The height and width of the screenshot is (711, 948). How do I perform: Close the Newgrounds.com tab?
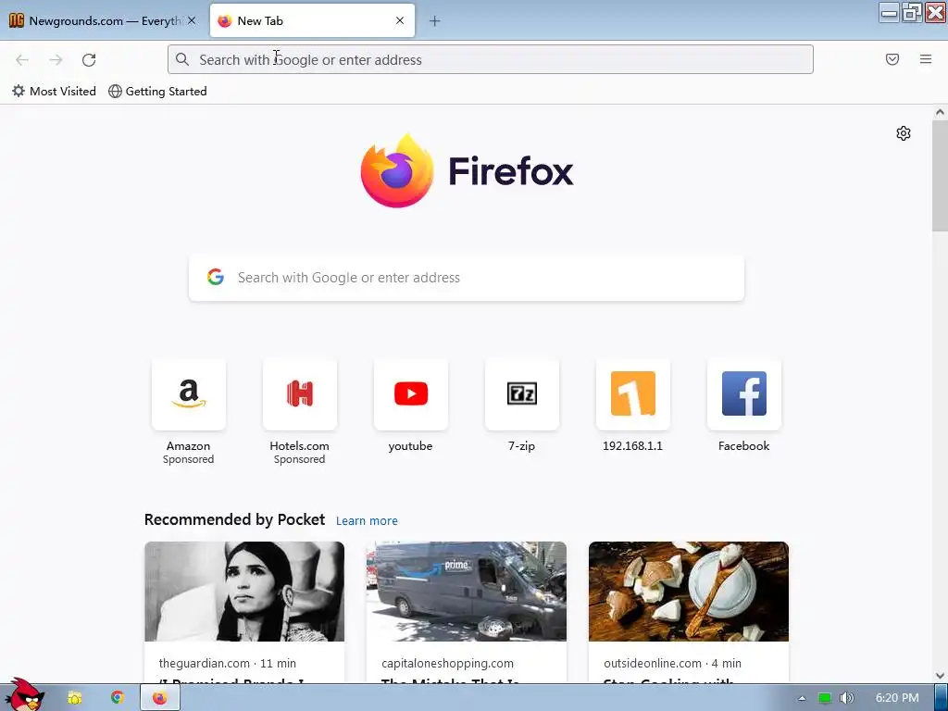pos(192,20)
